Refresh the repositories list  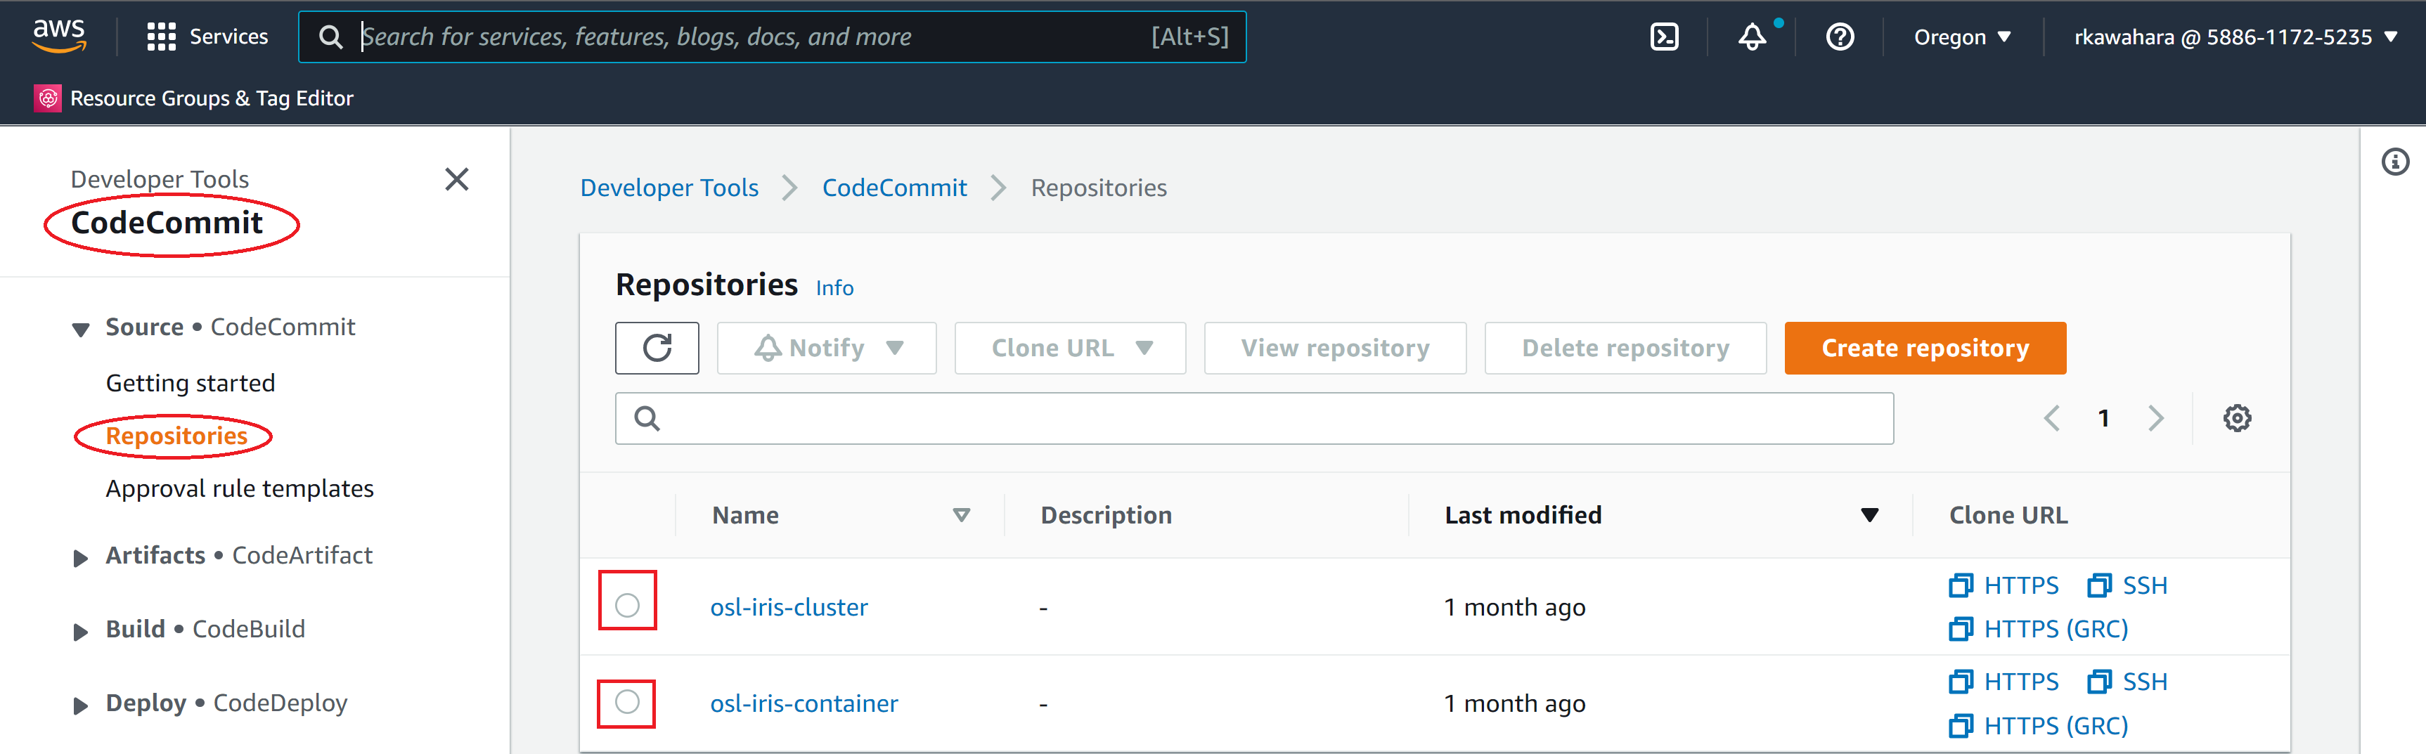pos(657,349)
